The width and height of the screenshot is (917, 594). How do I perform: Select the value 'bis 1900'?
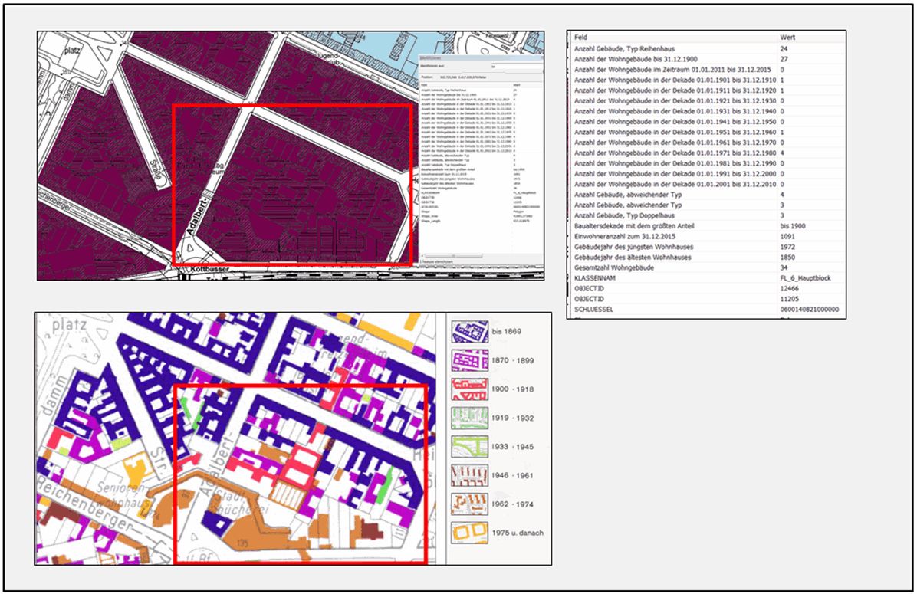[793, 225]
